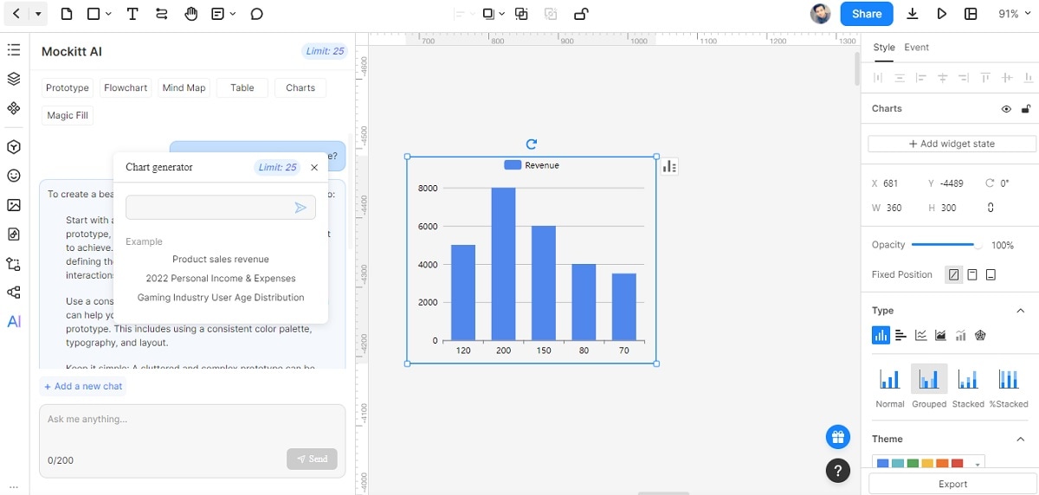Select the connector line tool

click(x=162, y=14)
